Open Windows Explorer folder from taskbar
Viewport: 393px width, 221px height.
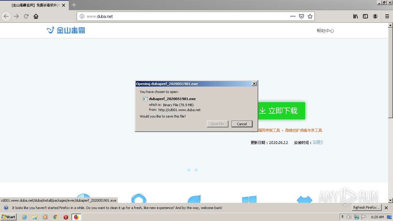pyautogui.click(x=35, y=217)
